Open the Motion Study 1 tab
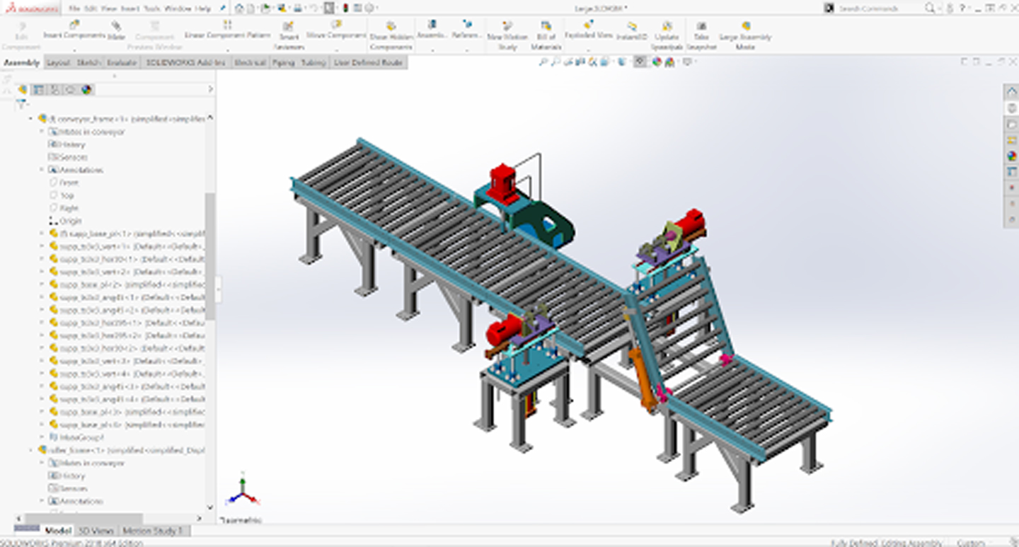 (x=153, y=531)
